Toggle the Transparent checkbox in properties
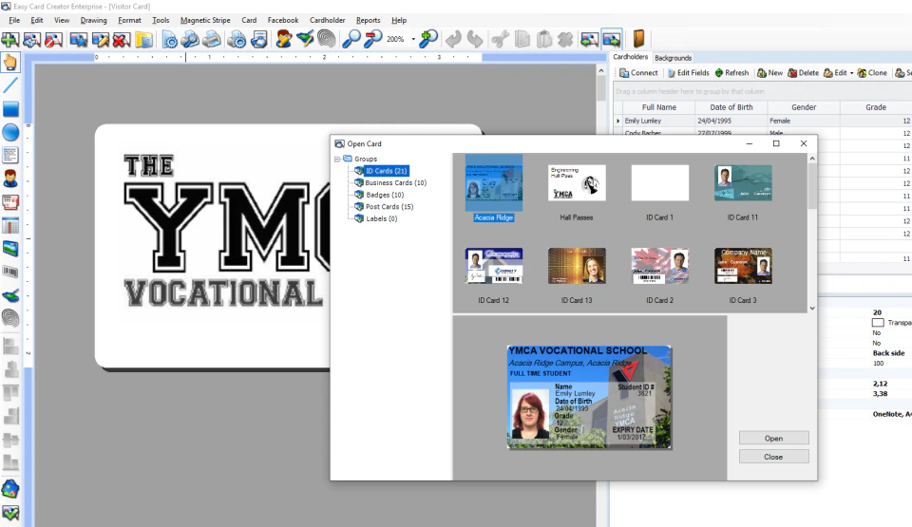This screenshot has width=912, height=527. click(x=878, y=322)
